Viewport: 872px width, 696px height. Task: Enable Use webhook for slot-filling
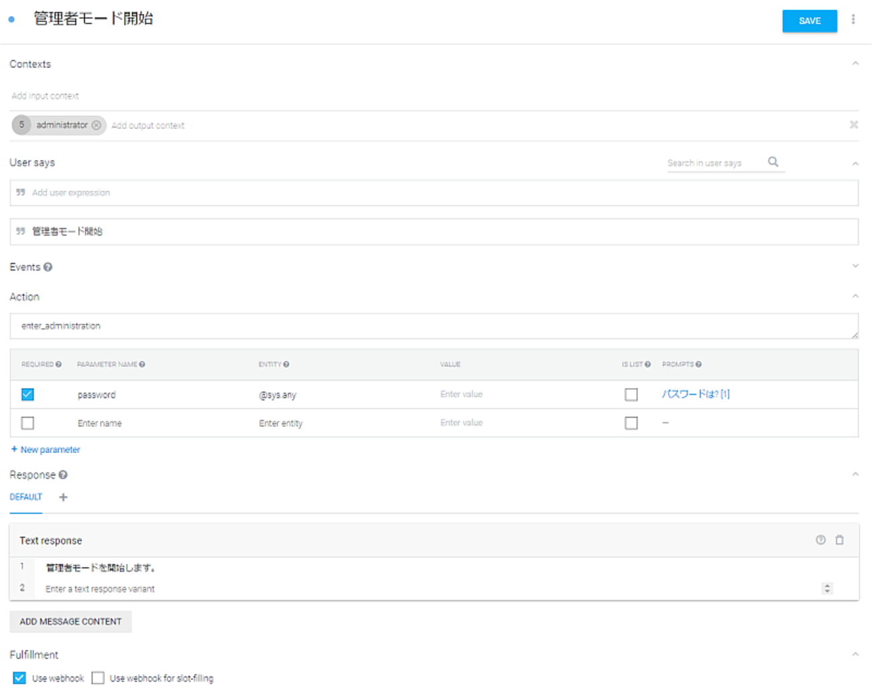(98, 678)
